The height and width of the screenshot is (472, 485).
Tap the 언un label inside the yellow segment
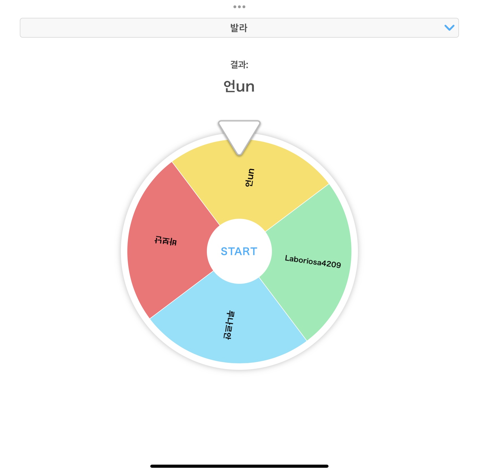[250, 178]
